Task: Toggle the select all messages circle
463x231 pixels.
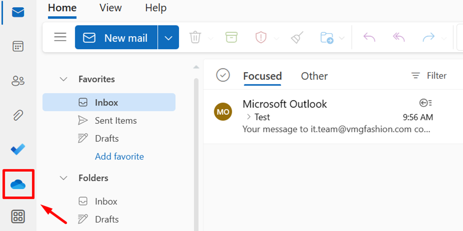Action: pyautogui.click(x=223, y=75)
